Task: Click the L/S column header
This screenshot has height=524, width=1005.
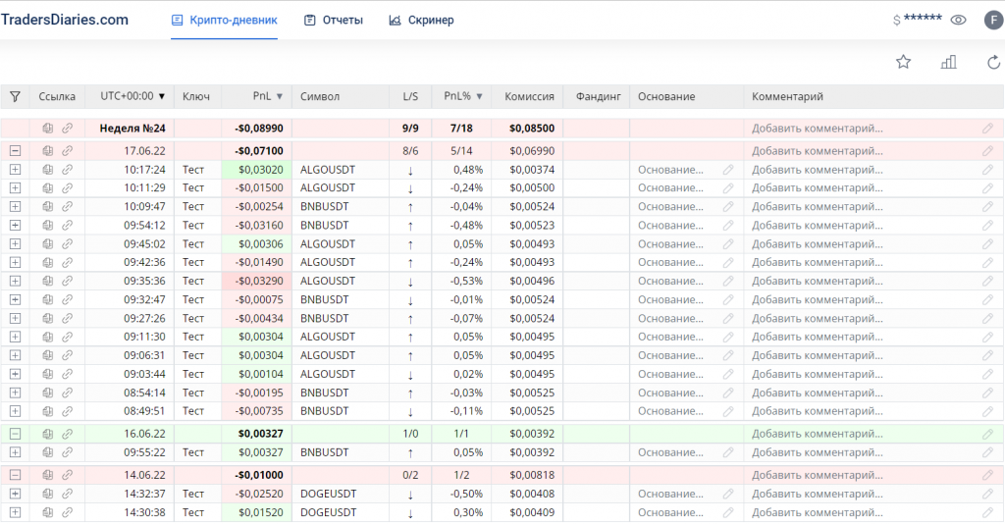Action: pyautogui.click(x=410, y=97)
